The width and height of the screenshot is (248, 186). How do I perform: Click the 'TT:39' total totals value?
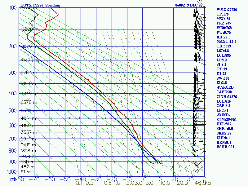(x=222, y=69)
